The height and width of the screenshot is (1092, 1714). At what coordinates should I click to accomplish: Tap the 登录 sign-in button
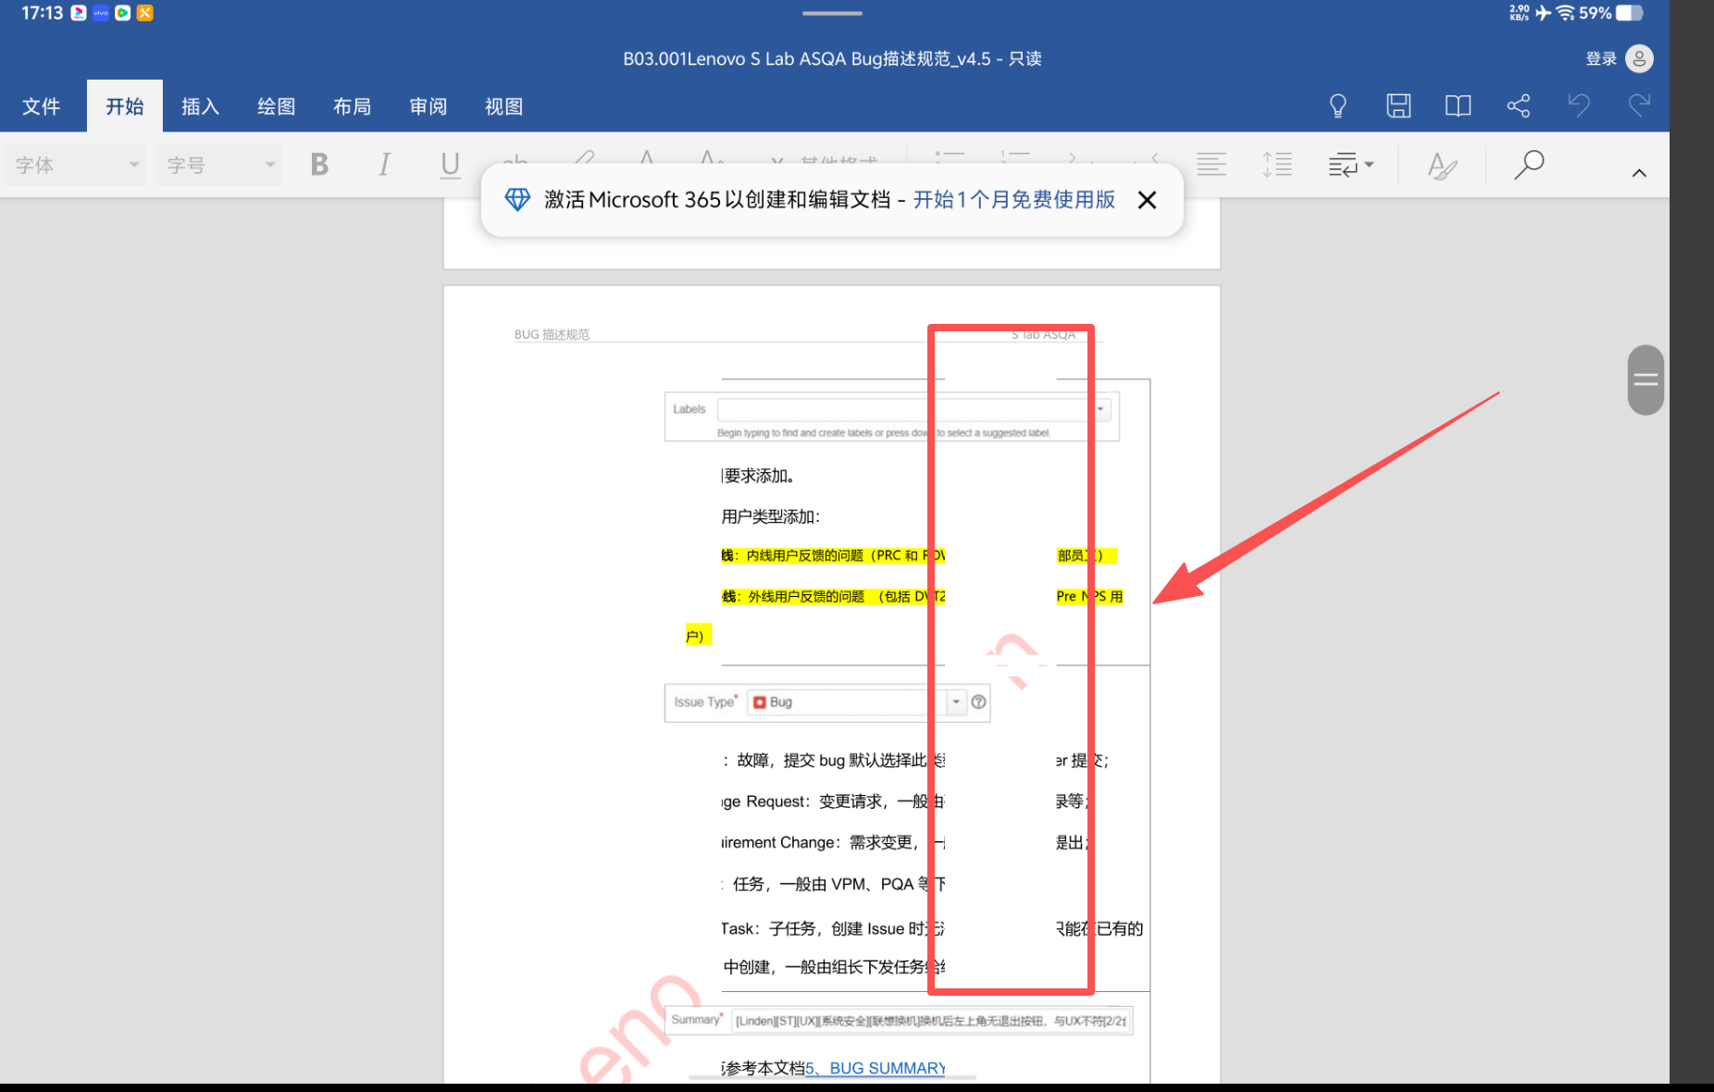tap(1601, 58)
